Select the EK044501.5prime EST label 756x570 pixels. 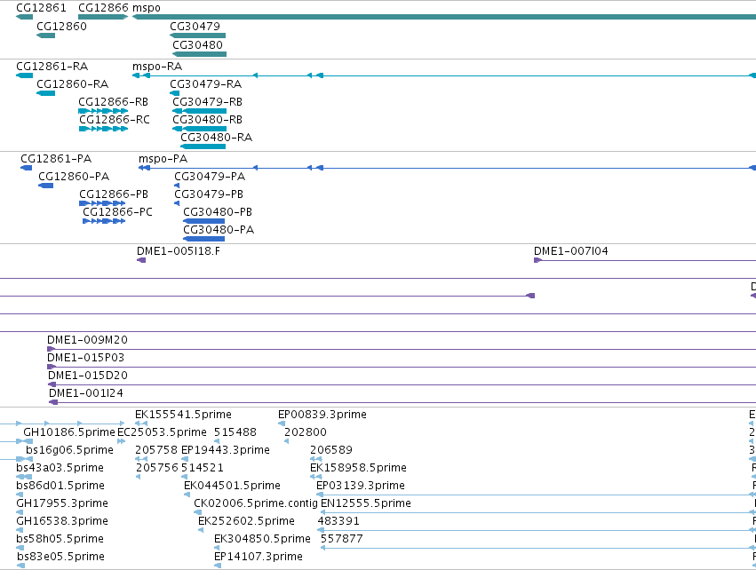point(232,486)
